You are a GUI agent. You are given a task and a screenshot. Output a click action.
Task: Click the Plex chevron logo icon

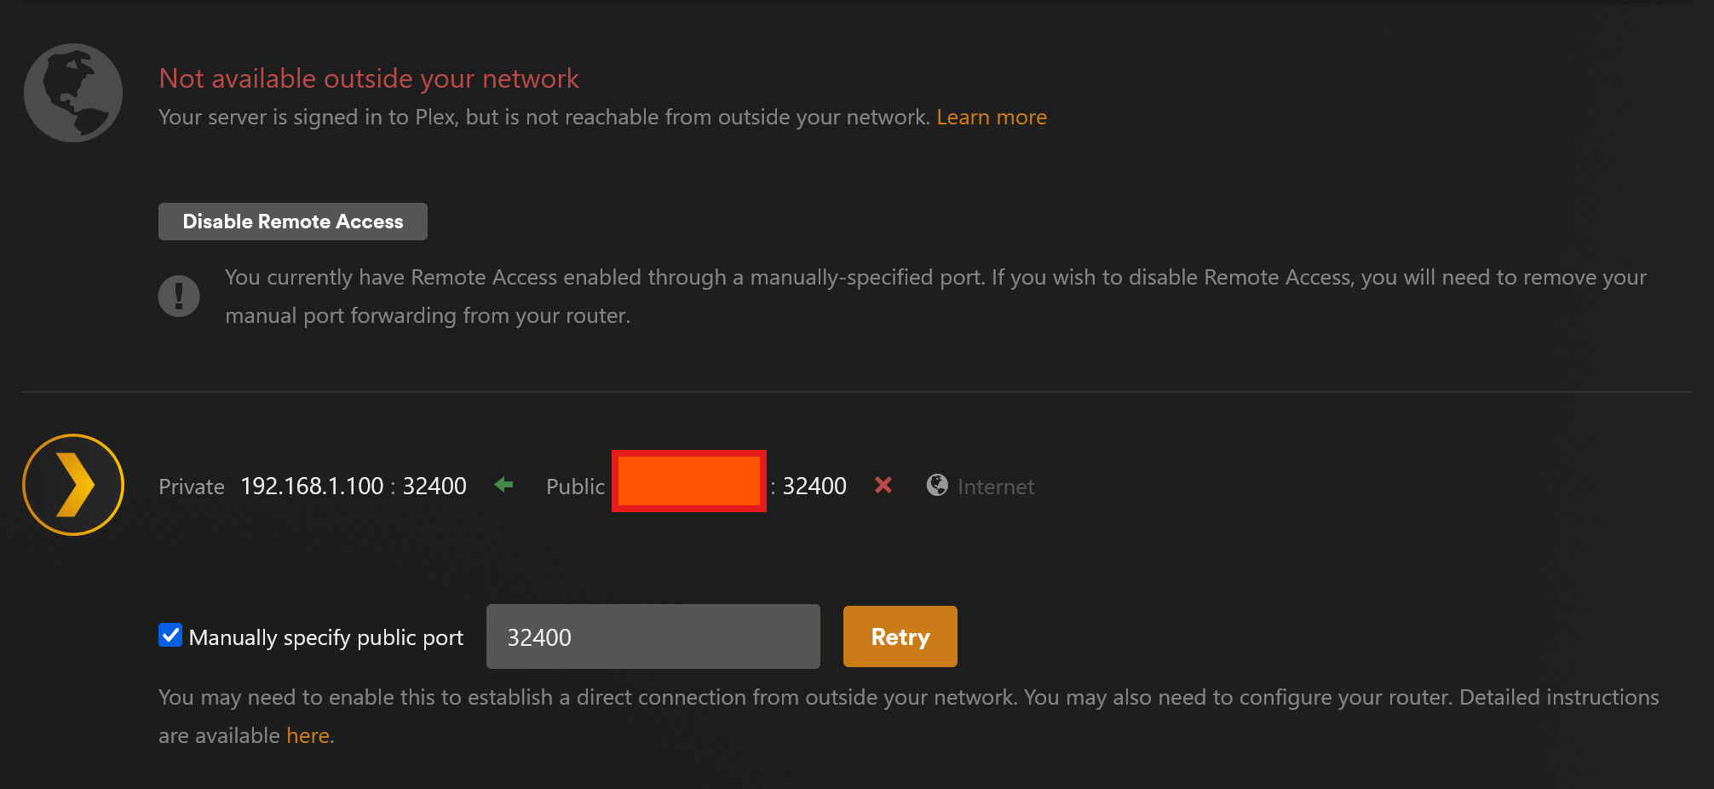tap(73, 485)
